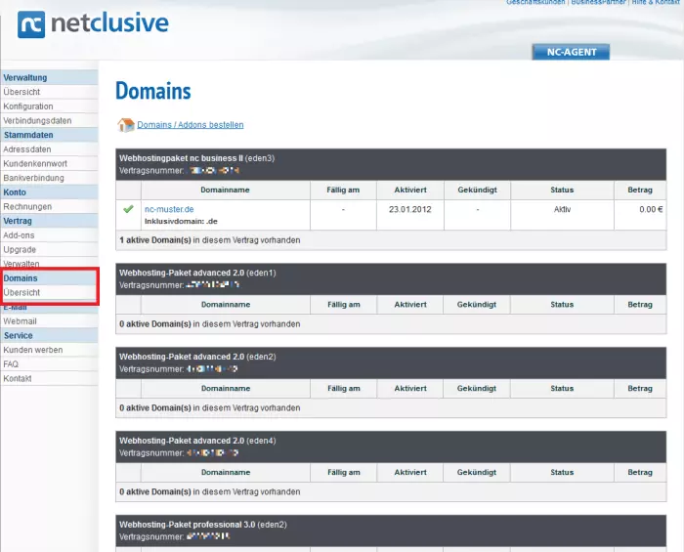Open Kundenkennwort in sidebar
684x552 pixels.
pyautogui.click(x=35, y=164)
